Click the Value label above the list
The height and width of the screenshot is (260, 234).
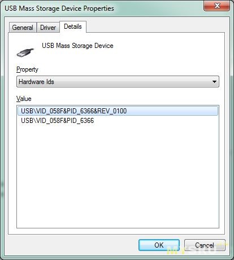pyautogui.click(x=24, y=99)
